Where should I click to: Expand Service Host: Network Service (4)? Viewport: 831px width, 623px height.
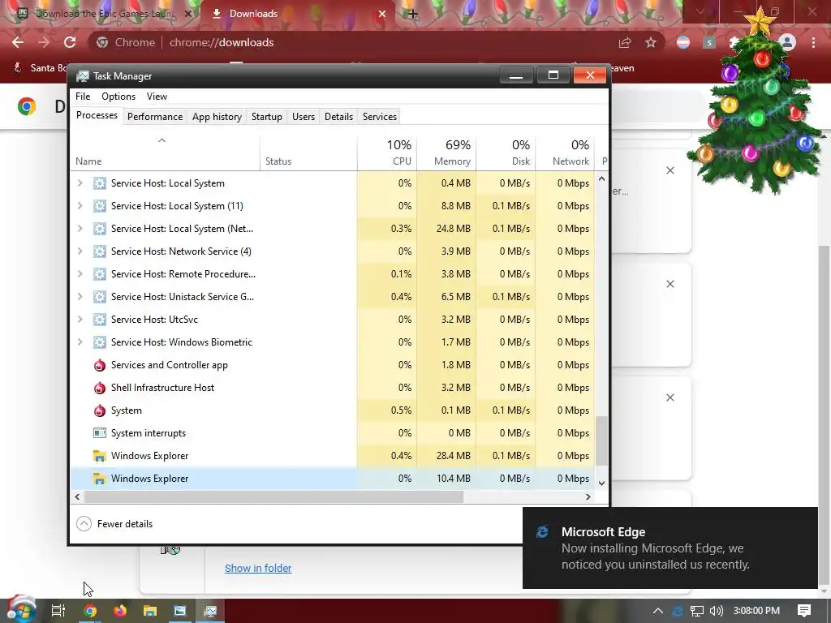[80, 251]
